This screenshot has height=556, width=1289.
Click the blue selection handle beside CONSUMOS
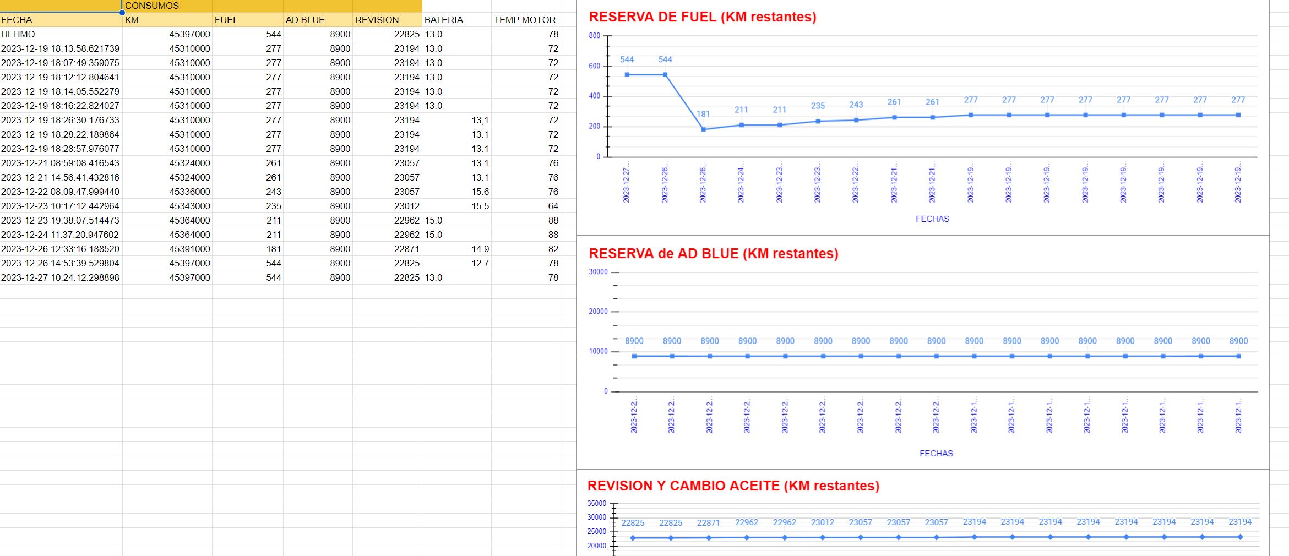click(122, 12)
